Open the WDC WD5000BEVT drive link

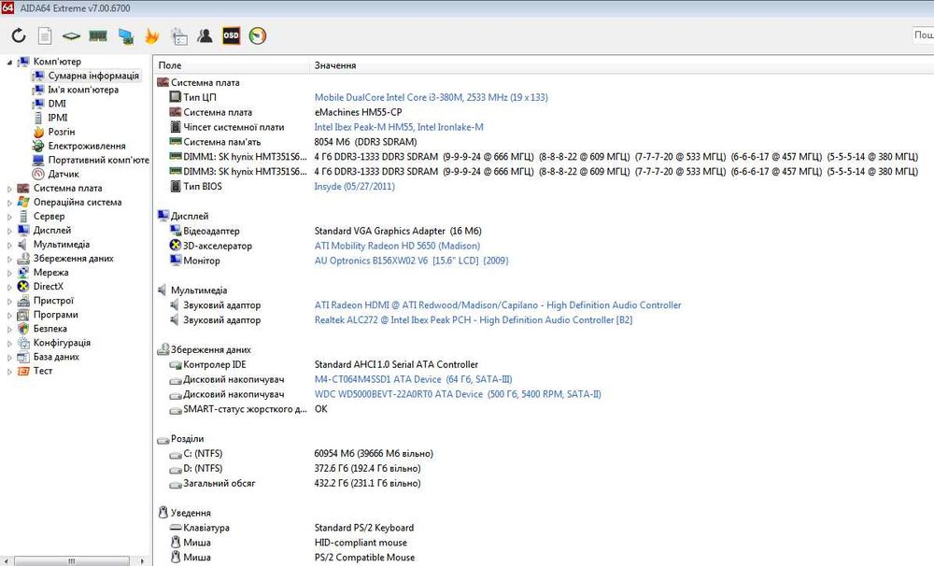(458, 394)
